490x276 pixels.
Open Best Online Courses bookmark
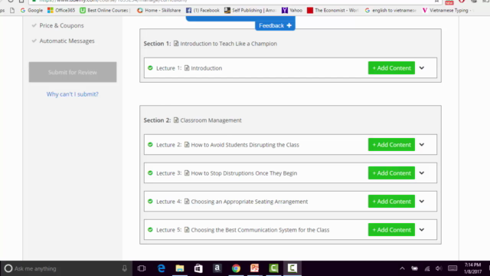105,10
